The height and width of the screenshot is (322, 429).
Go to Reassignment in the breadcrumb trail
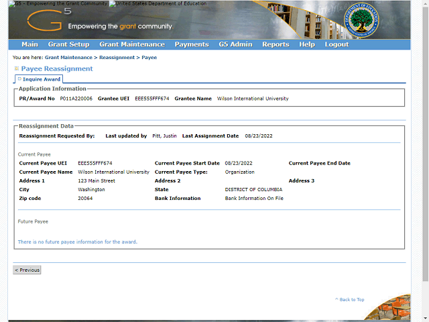coord(117,58)
